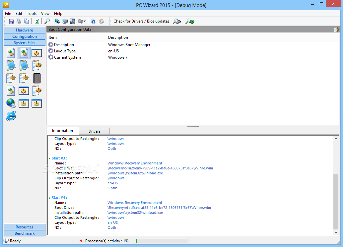Select the Current System row
343x247 pixels.
click(x=193, y=57)
